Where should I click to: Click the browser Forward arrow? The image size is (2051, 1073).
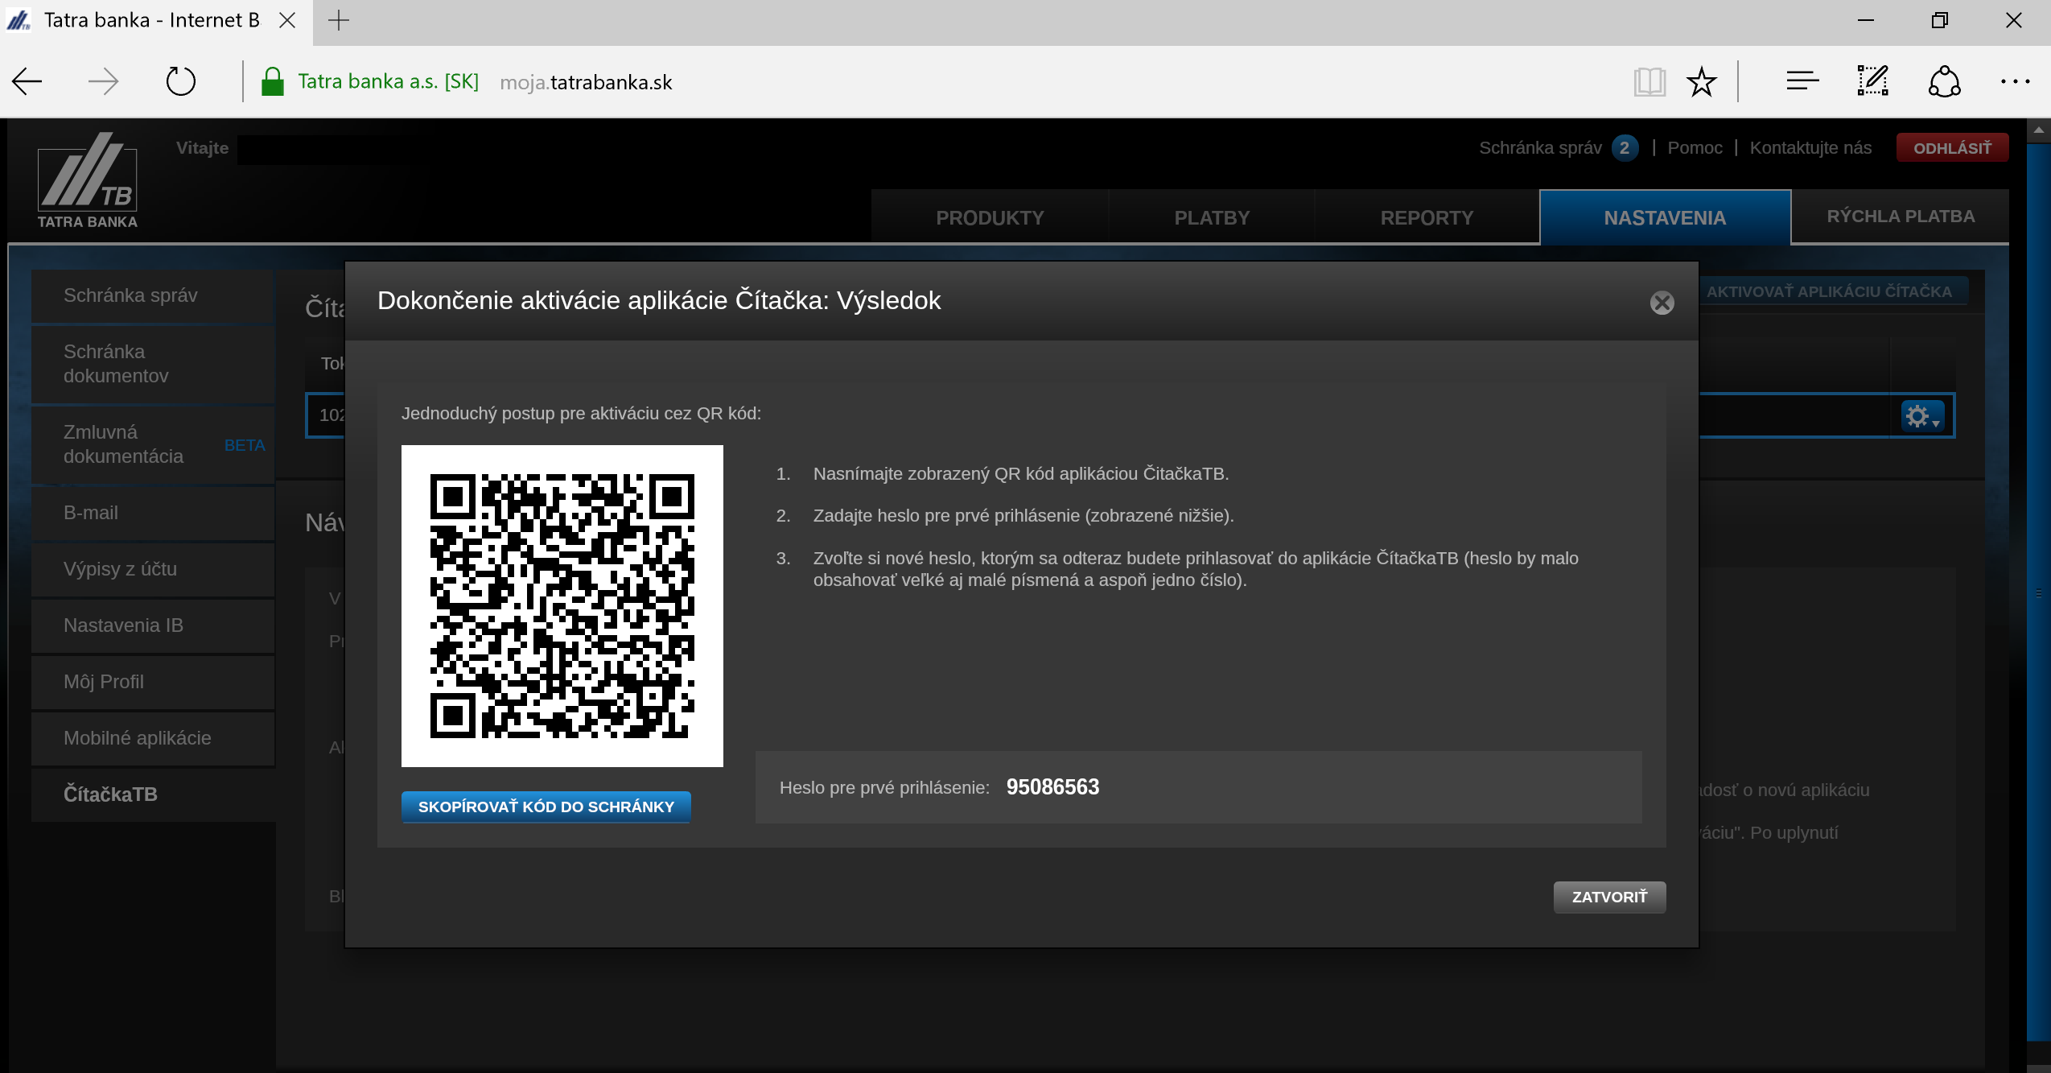(103, 81)
